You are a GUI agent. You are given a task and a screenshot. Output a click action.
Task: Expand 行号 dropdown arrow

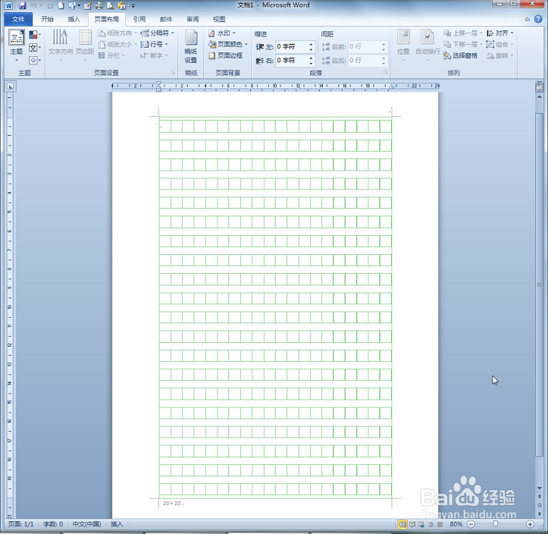(x=166, y=45)
